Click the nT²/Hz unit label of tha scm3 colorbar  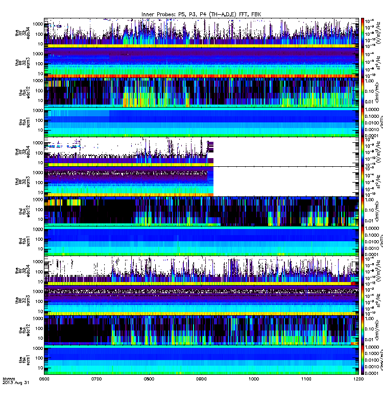[379, 63]
